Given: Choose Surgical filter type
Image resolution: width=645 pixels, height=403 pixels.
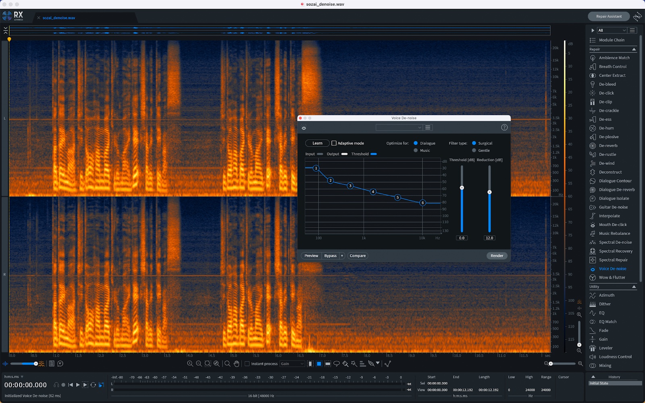Looking at the screenshot, I should [x=474, y=143].
